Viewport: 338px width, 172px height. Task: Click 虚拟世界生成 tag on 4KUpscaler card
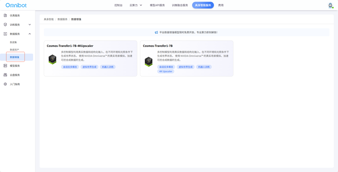click(89, 67)
